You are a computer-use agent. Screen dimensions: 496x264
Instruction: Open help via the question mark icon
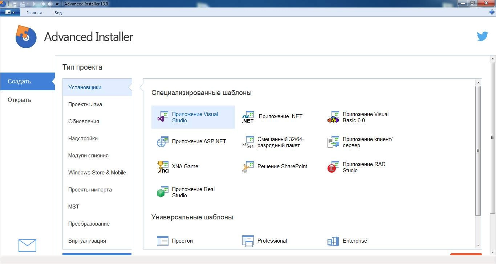point(492,12)
